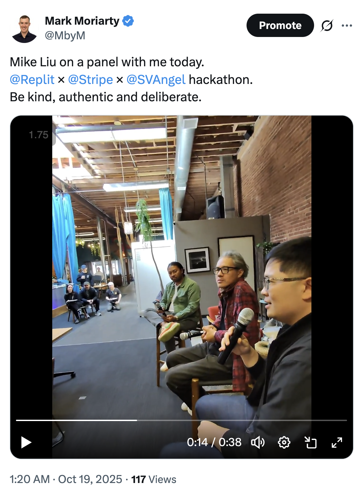Play the video
The height and width of the screenshot is (495, 360).
(26, 442)
